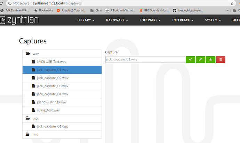Open the Chris bookmarks folder
Image resolution: width=240 pixels, height=143 pixels.
96,10
